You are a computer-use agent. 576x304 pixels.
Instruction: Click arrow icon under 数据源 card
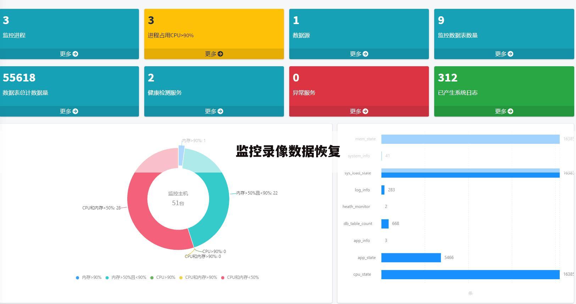[365, 54]
